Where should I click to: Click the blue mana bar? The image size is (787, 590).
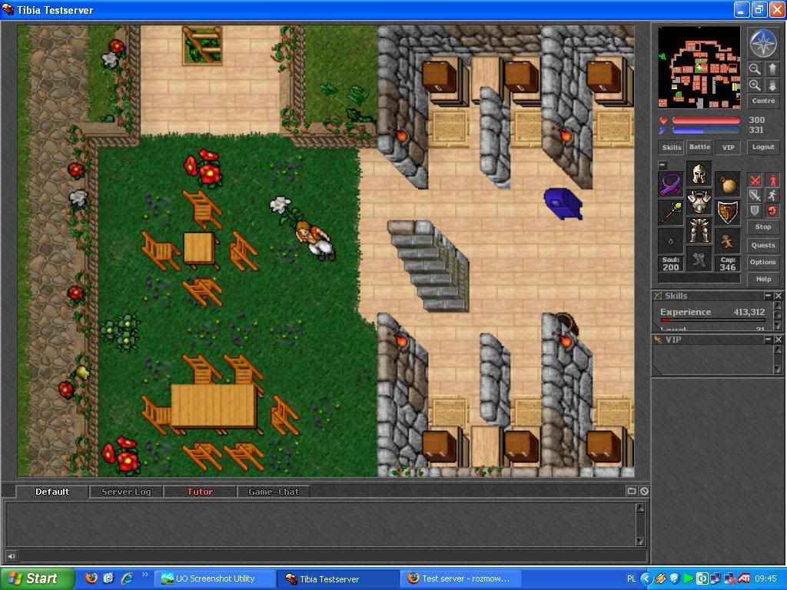pyautogui.click(x=706, y=131)
